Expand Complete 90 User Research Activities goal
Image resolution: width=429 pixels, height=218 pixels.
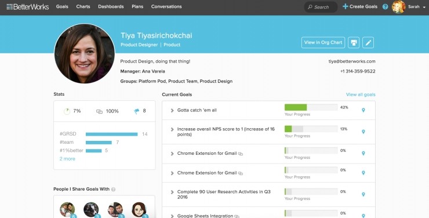172,192
